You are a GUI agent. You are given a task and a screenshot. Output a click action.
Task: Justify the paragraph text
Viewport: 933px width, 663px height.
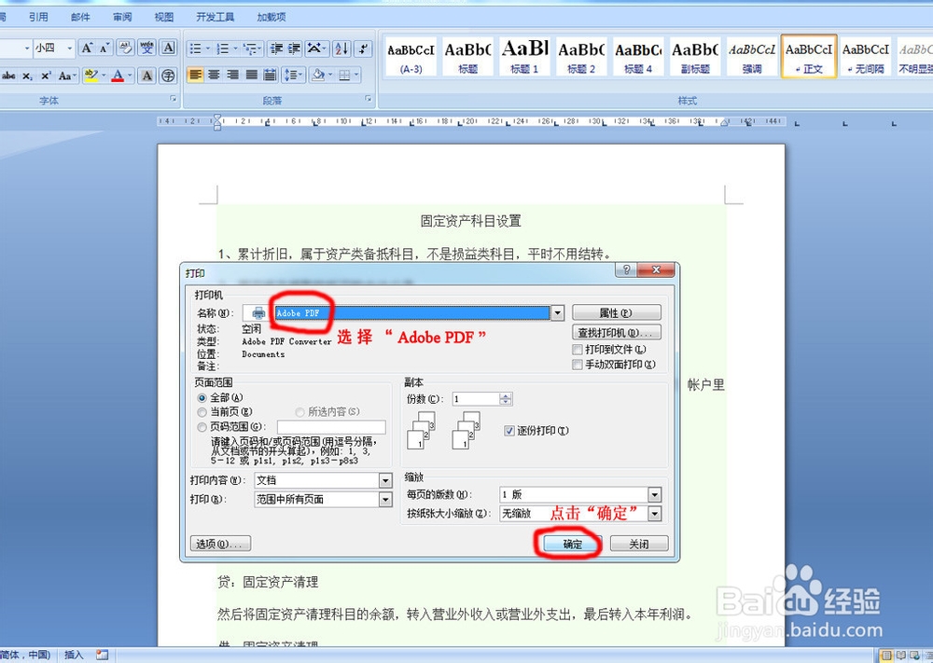pos(252,75)
